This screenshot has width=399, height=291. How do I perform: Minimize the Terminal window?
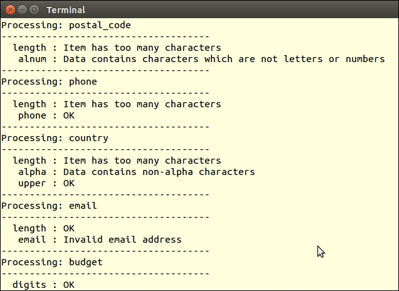(22, 9)
